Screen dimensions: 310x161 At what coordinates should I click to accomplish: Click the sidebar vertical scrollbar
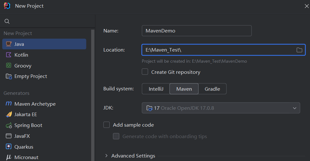[x=93, y=95]
